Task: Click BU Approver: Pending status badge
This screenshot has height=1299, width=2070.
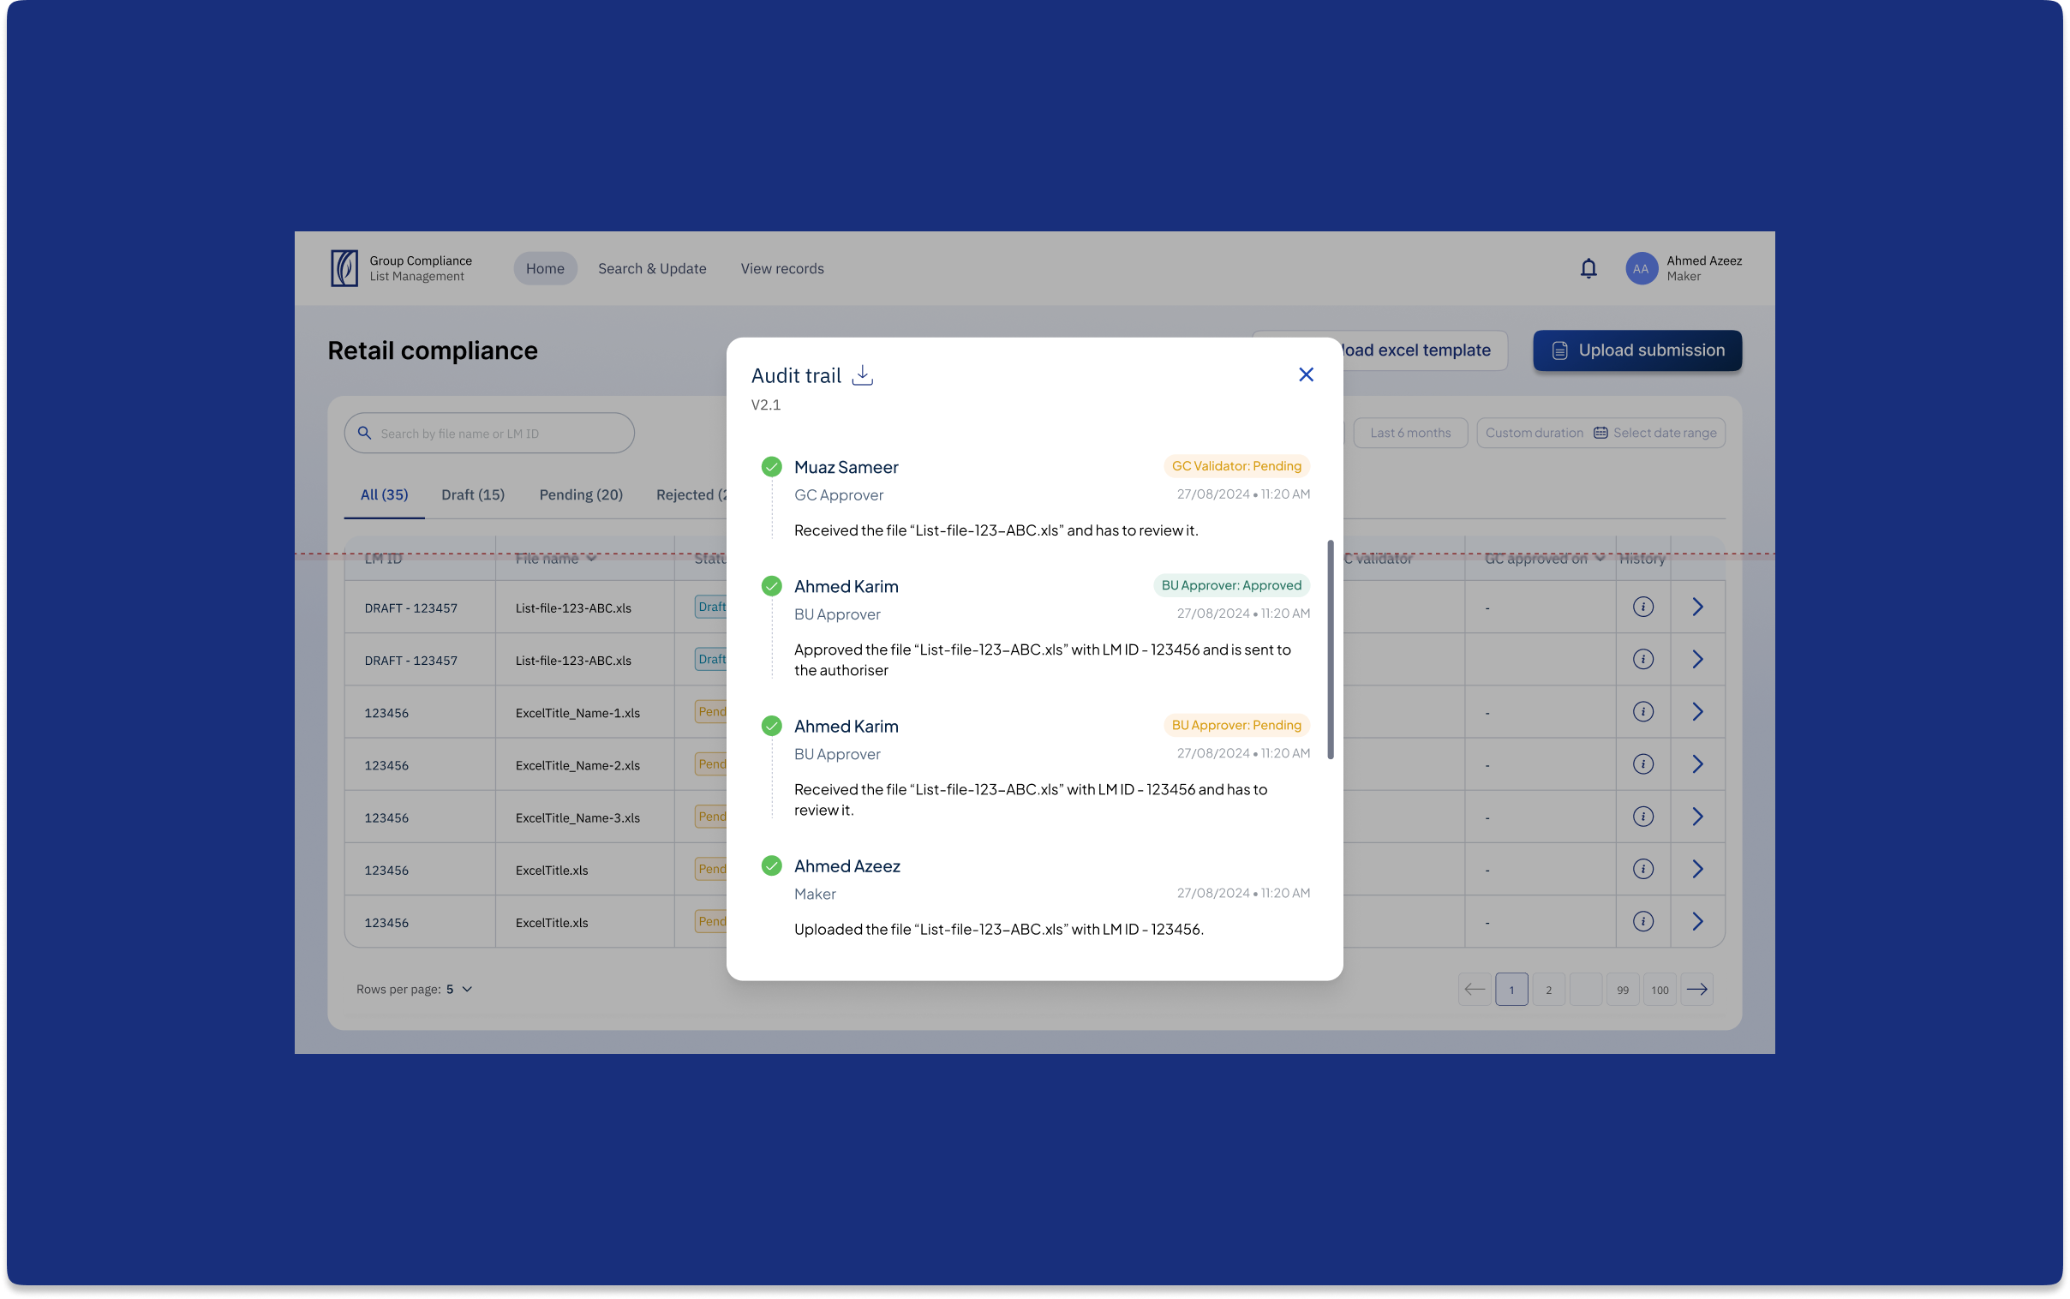Action: pos(1235,725)
